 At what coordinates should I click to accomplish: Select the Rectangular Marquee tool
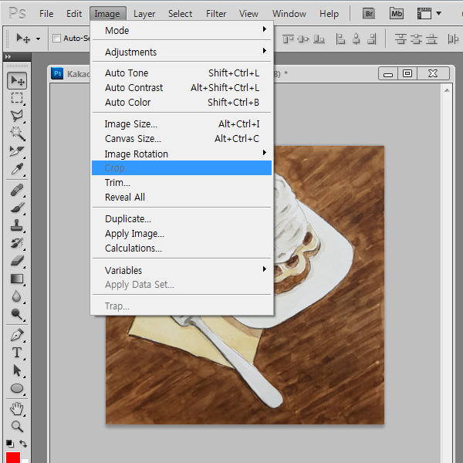(17, 98)
